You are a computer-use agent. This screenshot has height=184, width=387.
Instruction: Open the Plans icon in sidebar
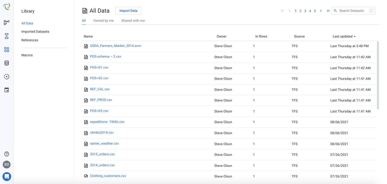6,36
